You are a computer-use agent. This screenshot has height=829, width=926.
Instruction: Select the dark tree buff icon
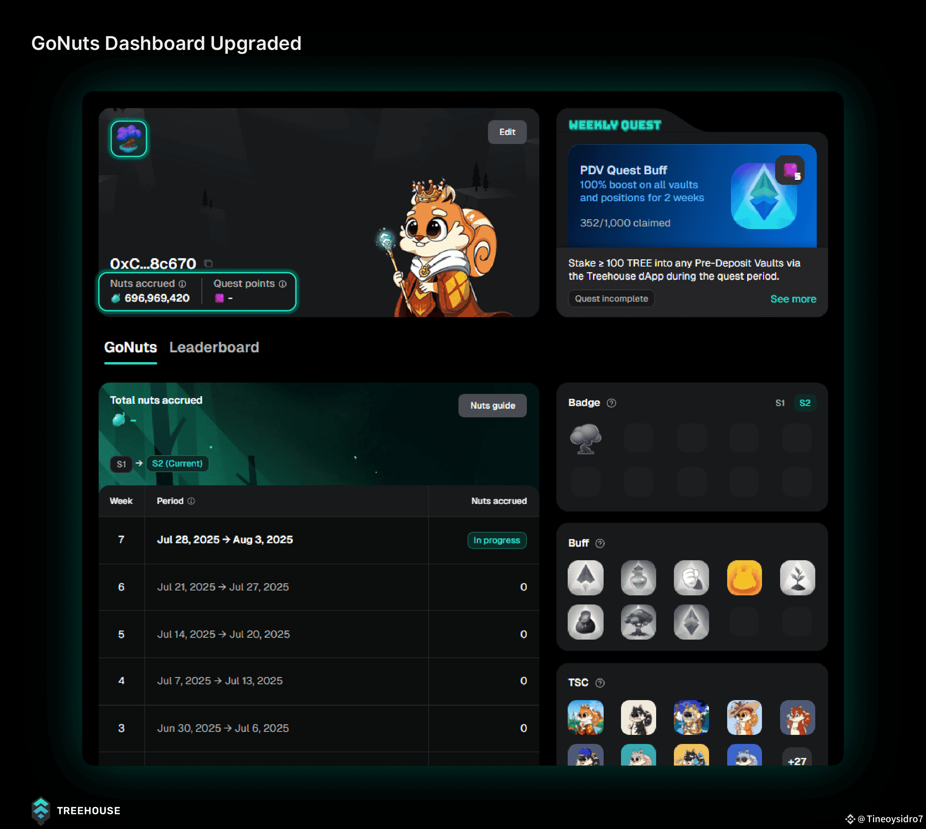638,622
